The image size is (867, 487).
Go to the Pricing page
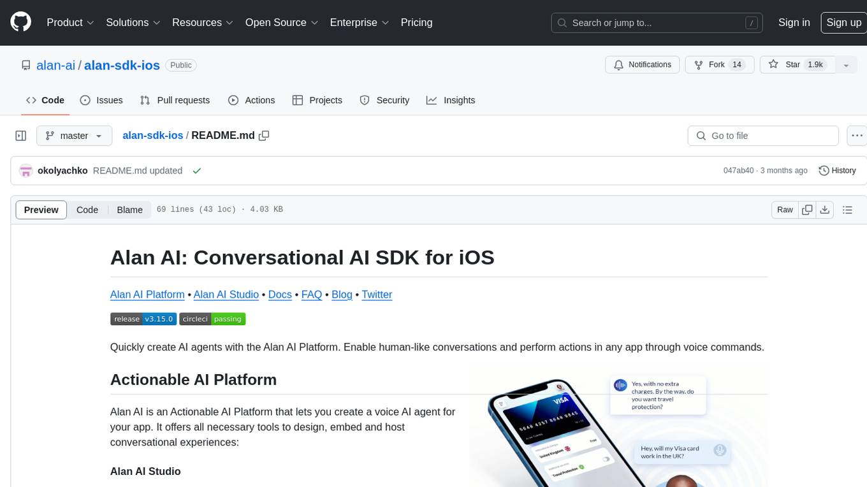[x=416, y=22]
